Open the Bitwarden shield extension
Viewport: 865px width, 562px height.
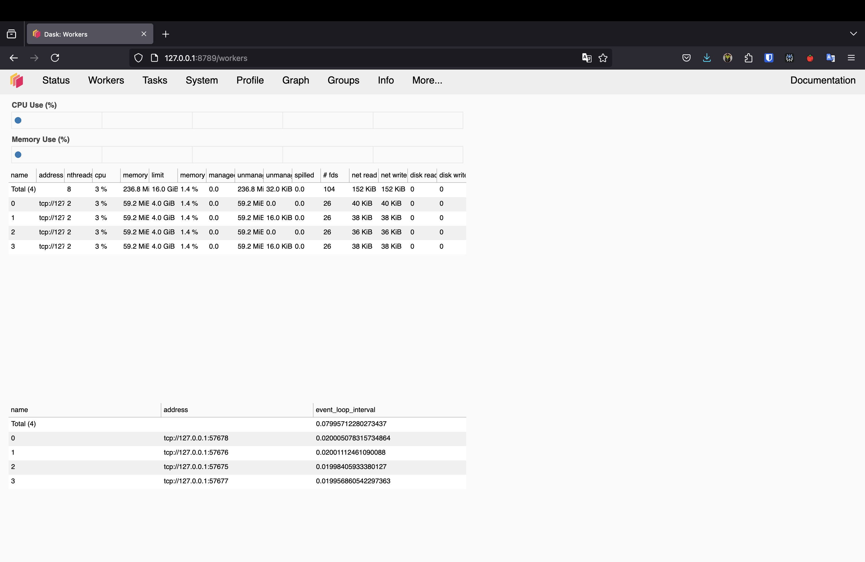769,58
